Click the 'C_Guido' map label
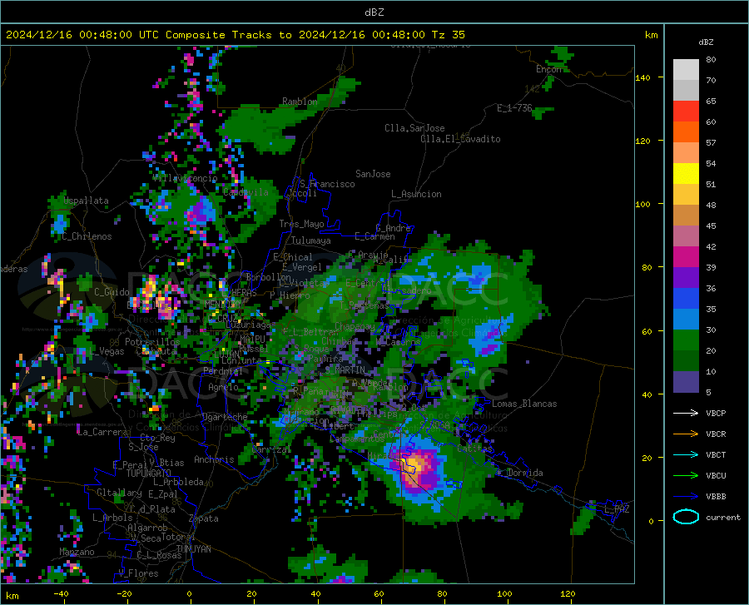This screenshot has height=605, width=749. [x=112, y=292]
